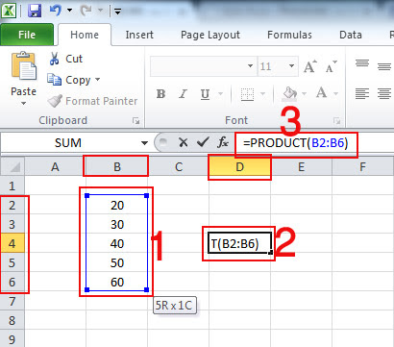The image size is (394, 347).
Task: Open Font dialog launcher
Action: (x=336, y=121)
